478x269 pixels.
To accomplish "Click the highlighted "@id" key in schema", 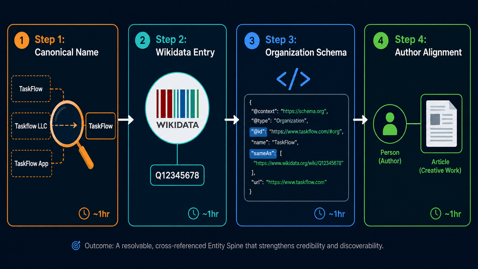I will point(258,131).
